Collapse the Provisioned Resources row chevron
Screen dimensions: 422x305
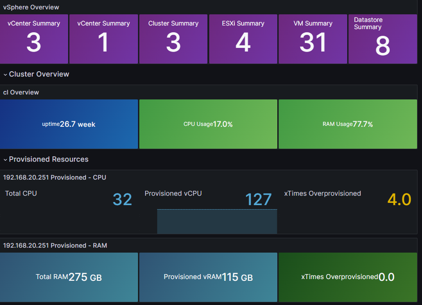pyautogui.click(x=5, y=159)
